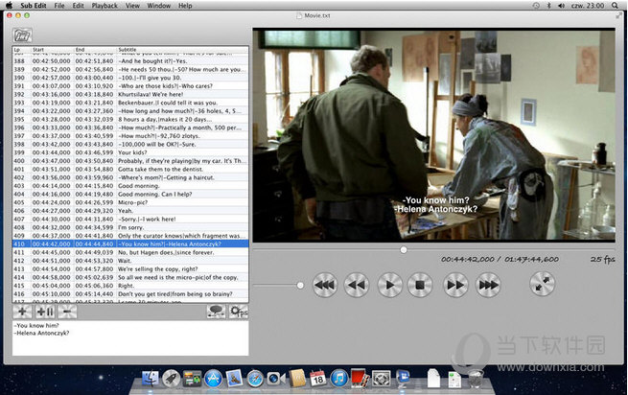
Task: Click the Subtitle column header
Action: point(182,50)
